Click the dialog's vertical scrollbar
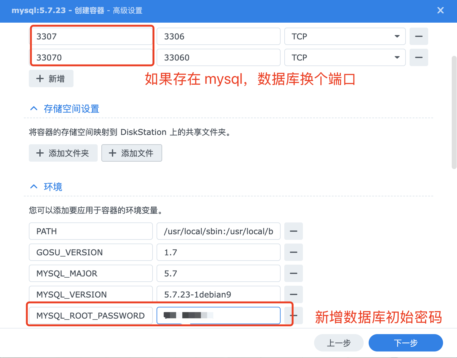 (x=454, y=112)
